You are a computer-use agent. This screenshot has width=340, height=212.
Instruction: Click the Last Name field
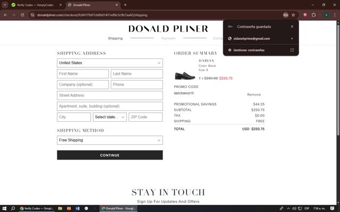click(x=137, y=74)
